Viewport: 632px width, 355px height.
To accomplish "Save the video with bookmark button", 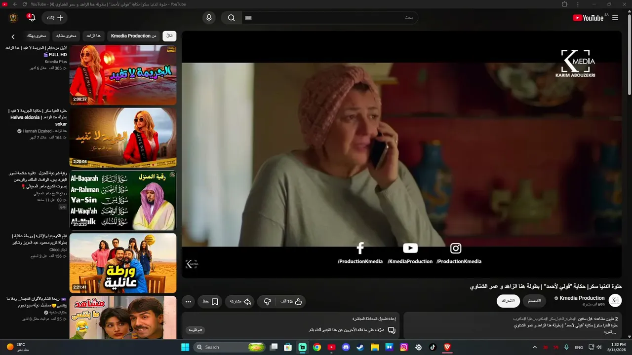I will coord(210,301).
